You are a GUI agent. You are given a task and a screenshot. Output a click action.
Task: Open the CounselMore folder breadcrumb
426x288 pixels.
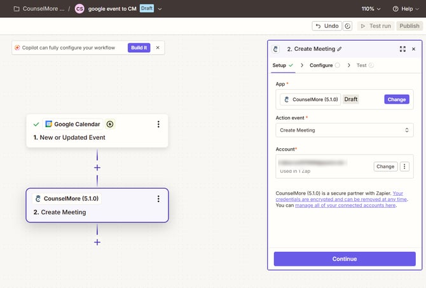coord(39,9)
